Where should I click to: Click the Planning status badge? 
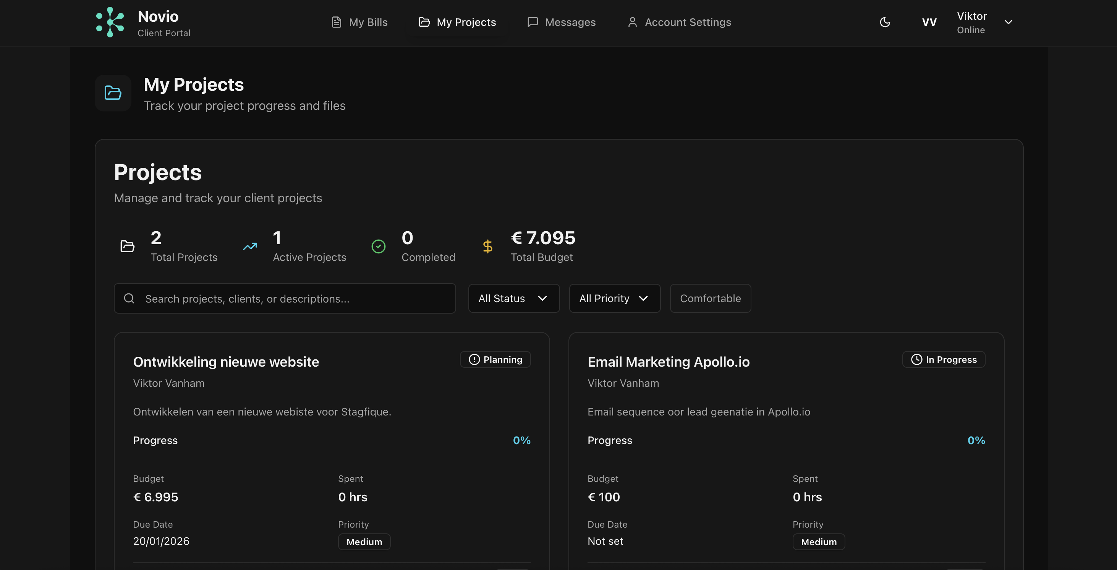pos(495,359)
